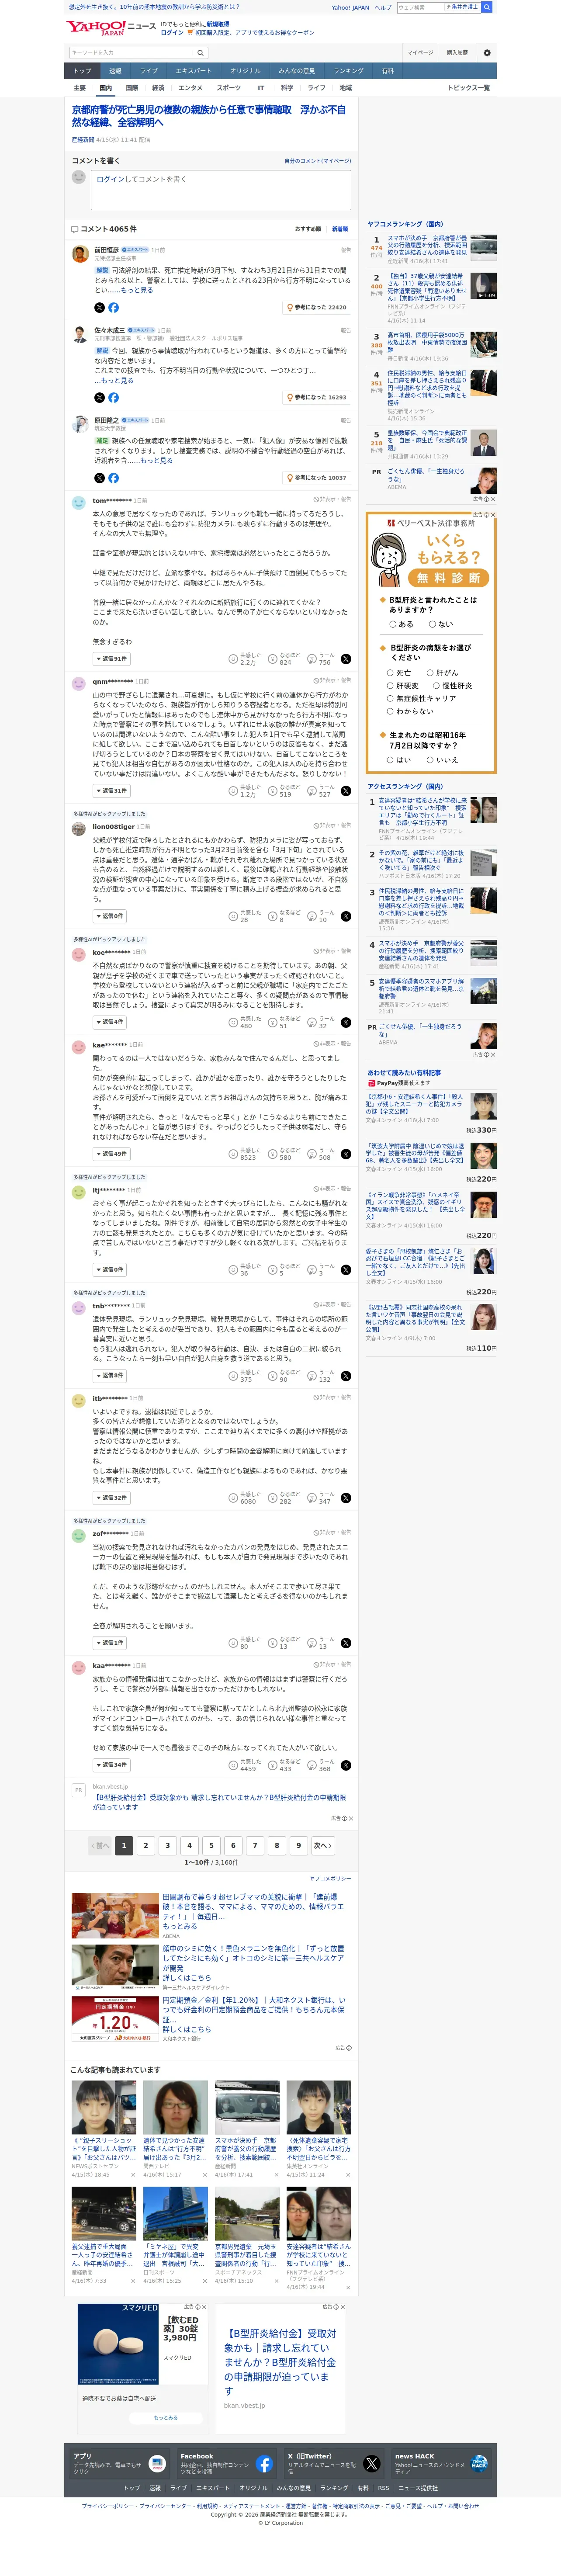Expand 返信49件 replies on kae's comment
561x2576 pixels.
[x=112, y=1154]
